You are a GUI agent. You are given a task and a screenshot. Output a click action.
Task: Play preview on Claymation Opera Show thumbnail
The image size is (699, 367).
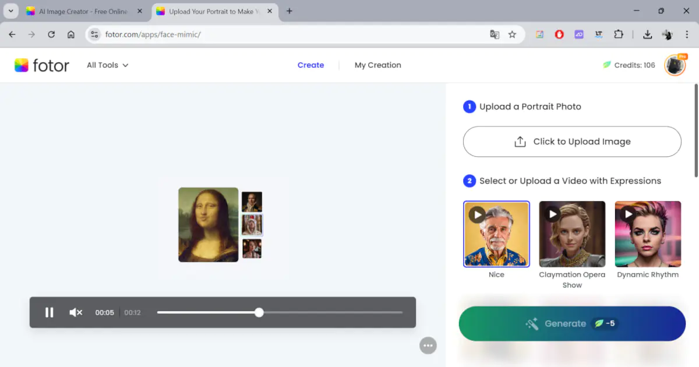pos(553,214)
